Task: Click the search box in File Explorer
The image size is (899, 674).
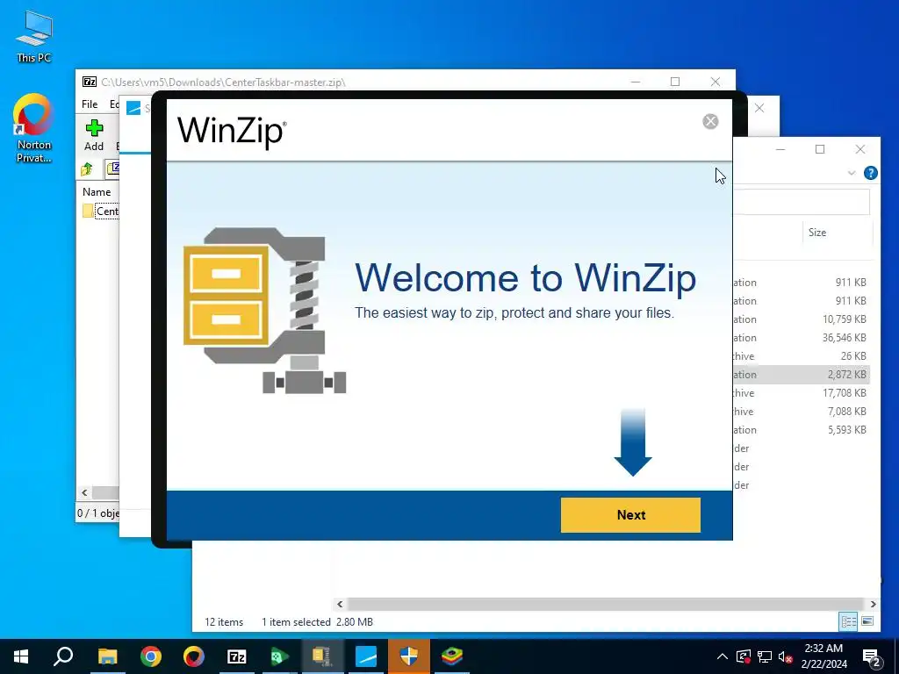Action: coord(802,202)
